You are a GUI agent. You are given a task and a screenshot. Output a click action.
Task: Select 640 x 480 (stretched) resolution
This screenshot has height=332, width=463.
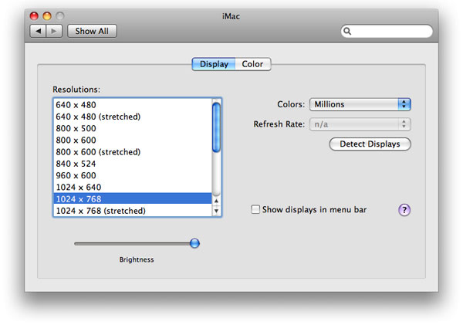point(133,117)
